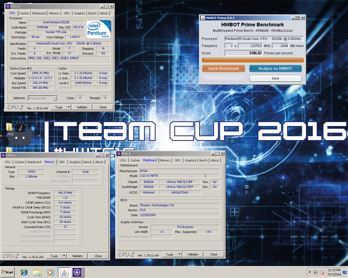Click the LPCIO value W83627DHG

click(x=180, y=192)
